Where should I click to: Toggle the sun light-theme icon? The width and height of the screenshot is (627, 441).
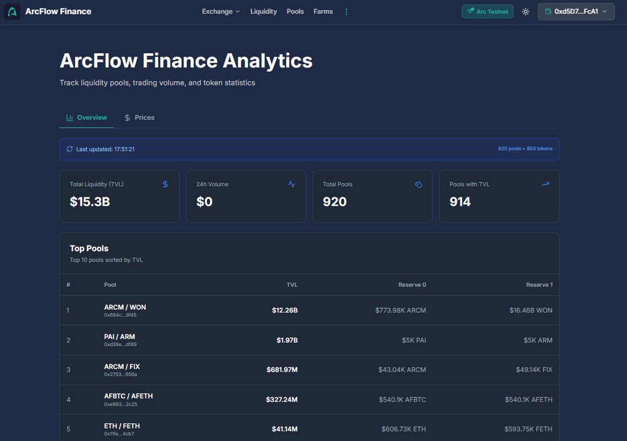(x=526, y=11)
